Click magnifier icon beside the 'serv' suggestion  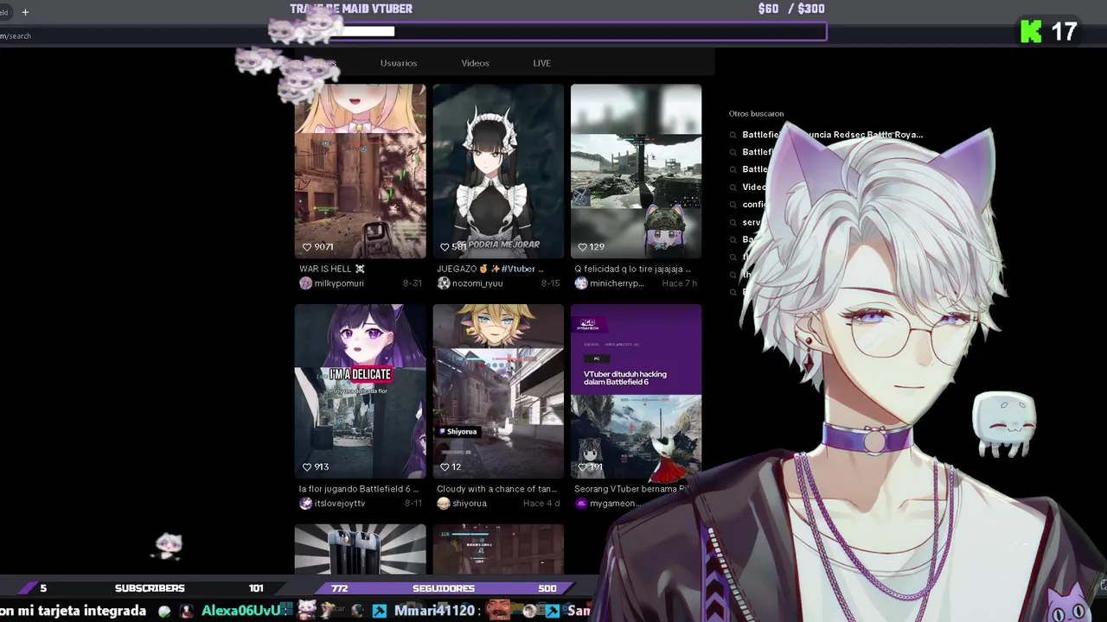pyautogui.click(x=733, y=223)
